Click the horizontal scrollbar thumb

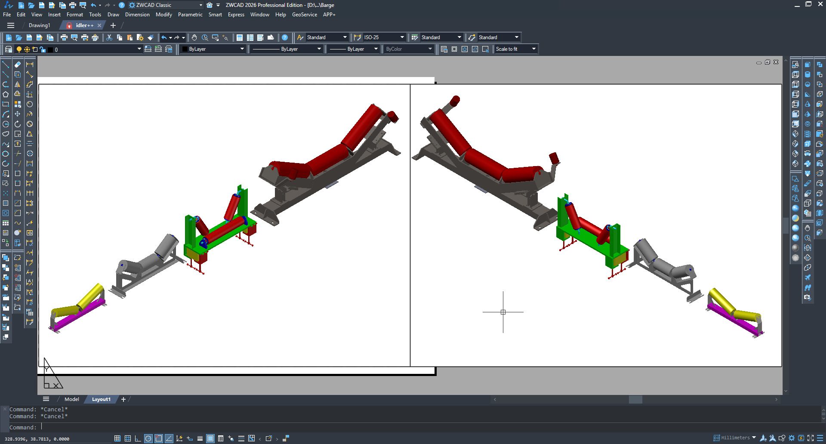(x=635, y=399)
